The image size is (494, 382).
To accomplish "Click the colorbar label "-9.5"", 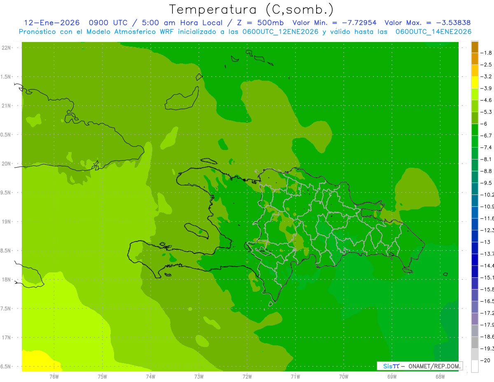I will click(x=487, y=183).
